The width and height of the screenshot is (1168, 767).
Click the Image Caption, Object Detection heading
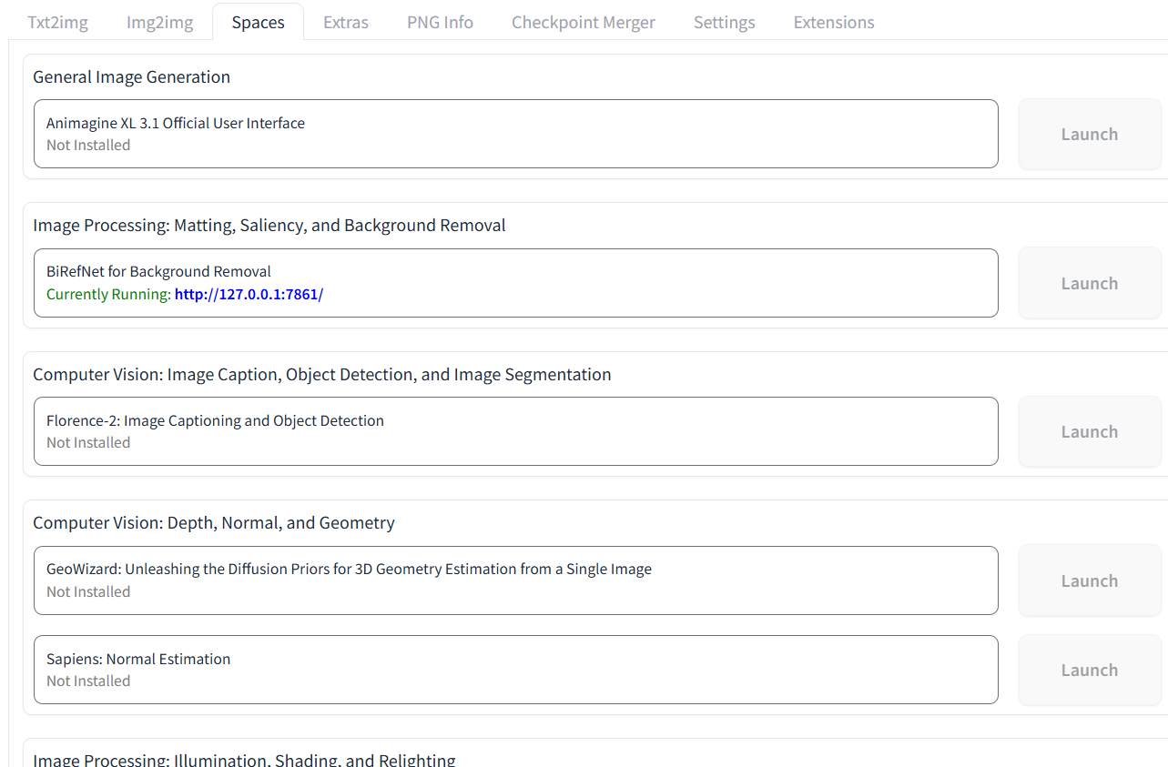click(322, 375)
